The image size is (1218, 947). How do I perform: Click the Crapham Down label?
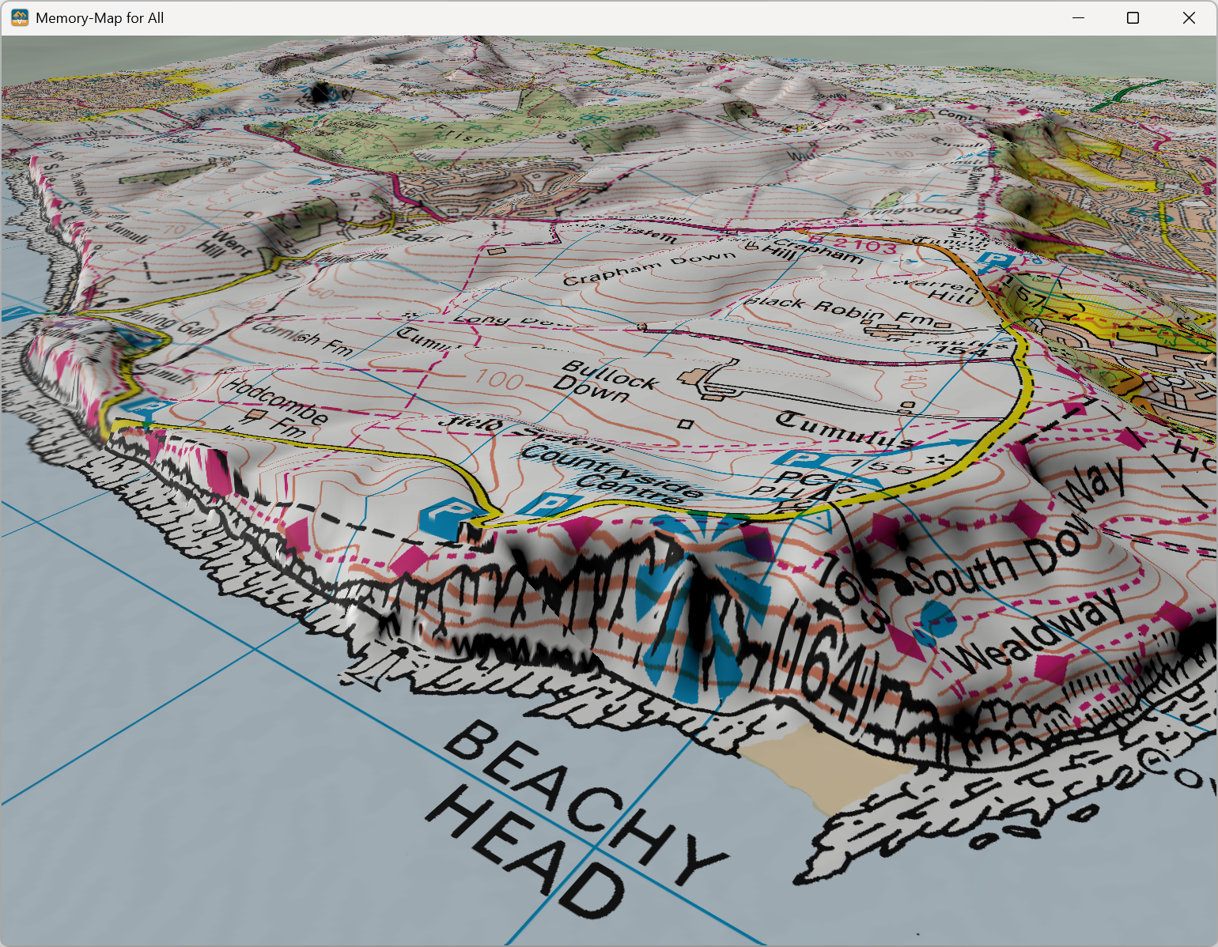click(x=649, y=269)
